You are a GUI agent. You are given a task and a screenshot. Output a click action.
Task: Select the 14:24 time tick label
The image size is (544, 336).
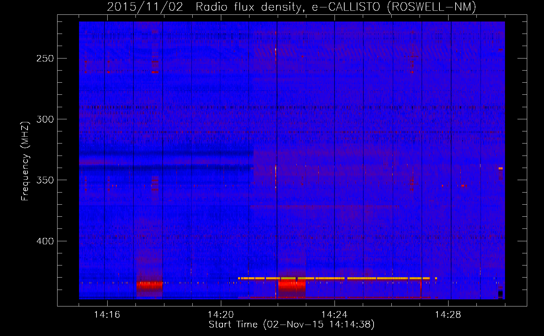coord(334,314)
